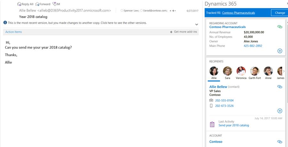Open Contoso Pharmaceuticals regarding account
Screen dimensions: 288x147
click(228, 27)
